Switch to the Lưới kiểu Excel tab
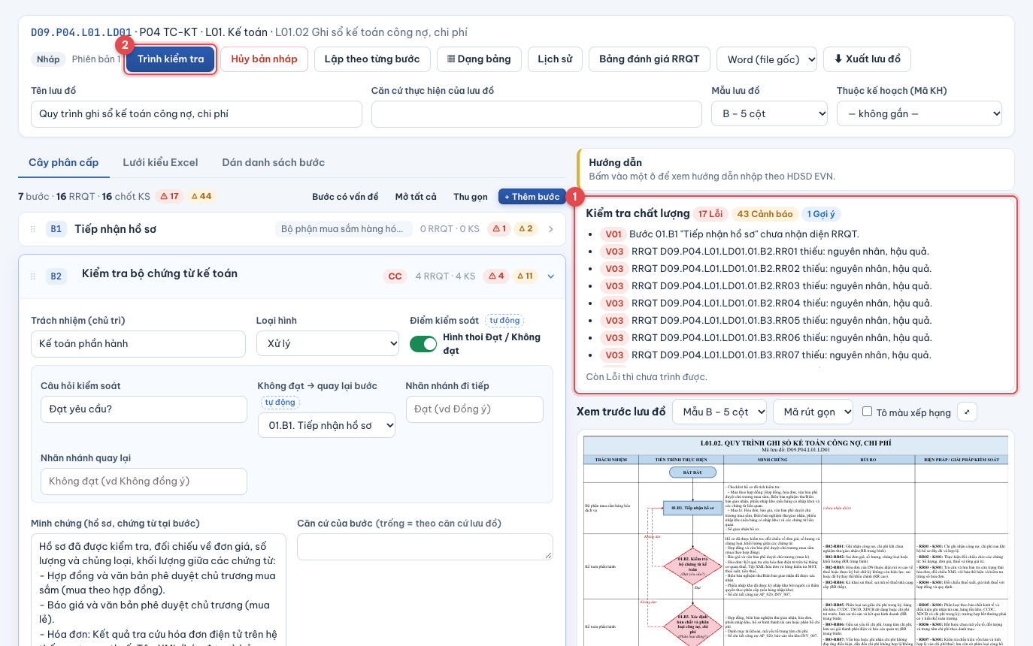This screenshot has width=1033, height=646. (161, 163)
